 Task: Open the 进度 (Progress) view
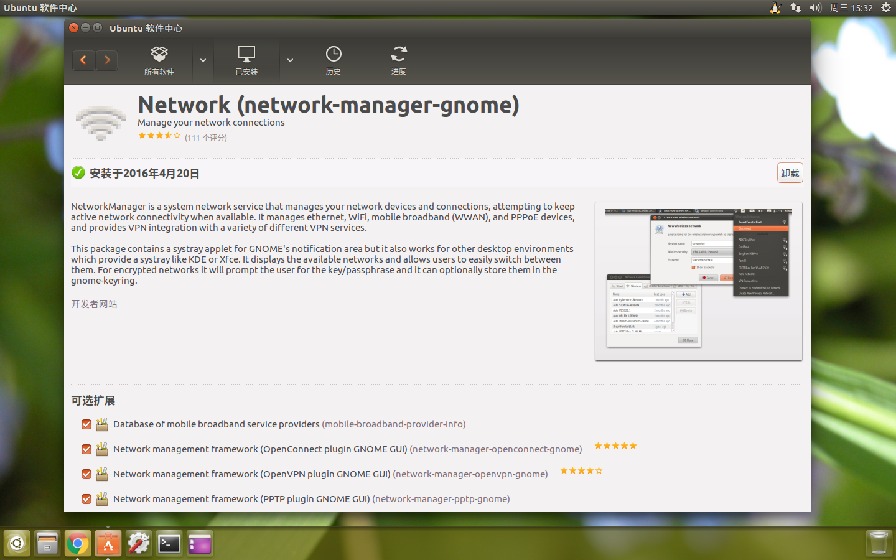click(399, 61)
